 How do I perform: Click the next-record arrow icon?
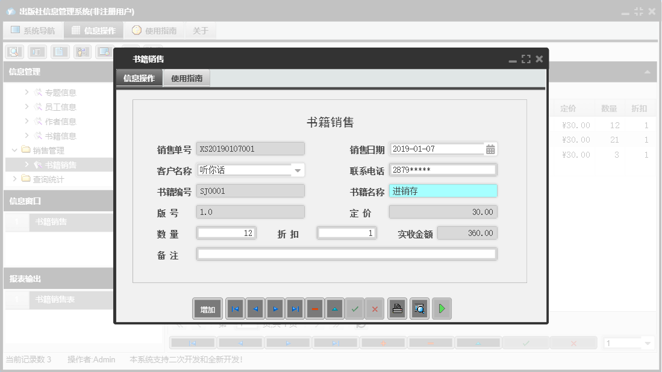275,308
